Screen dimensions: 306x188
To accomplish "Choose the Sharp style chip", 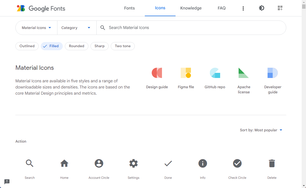I will 99,46.
